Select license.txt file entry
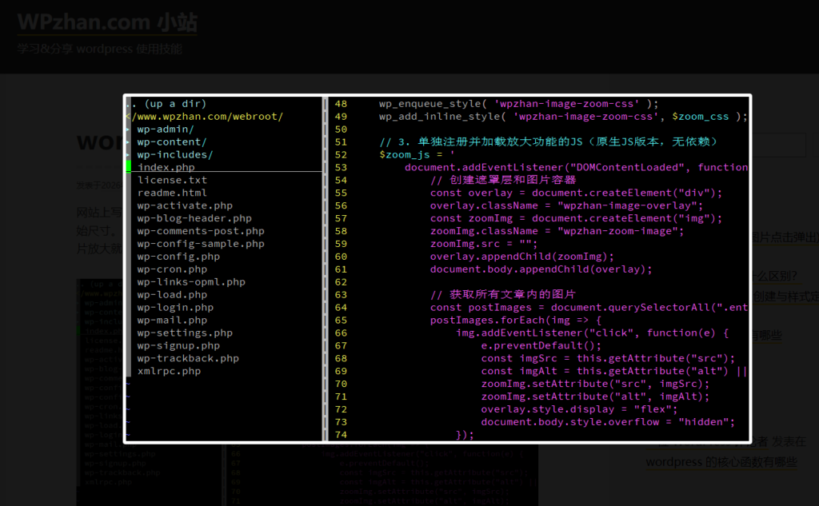Image resolution: width=819 pixels, height=506 pixels. coord(172,181)
